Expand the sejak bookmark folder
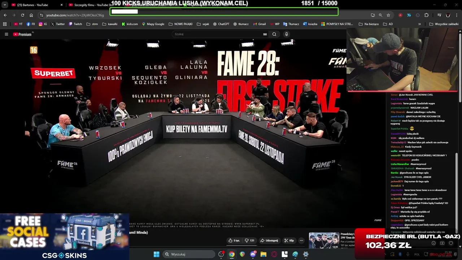 [203, 24]
